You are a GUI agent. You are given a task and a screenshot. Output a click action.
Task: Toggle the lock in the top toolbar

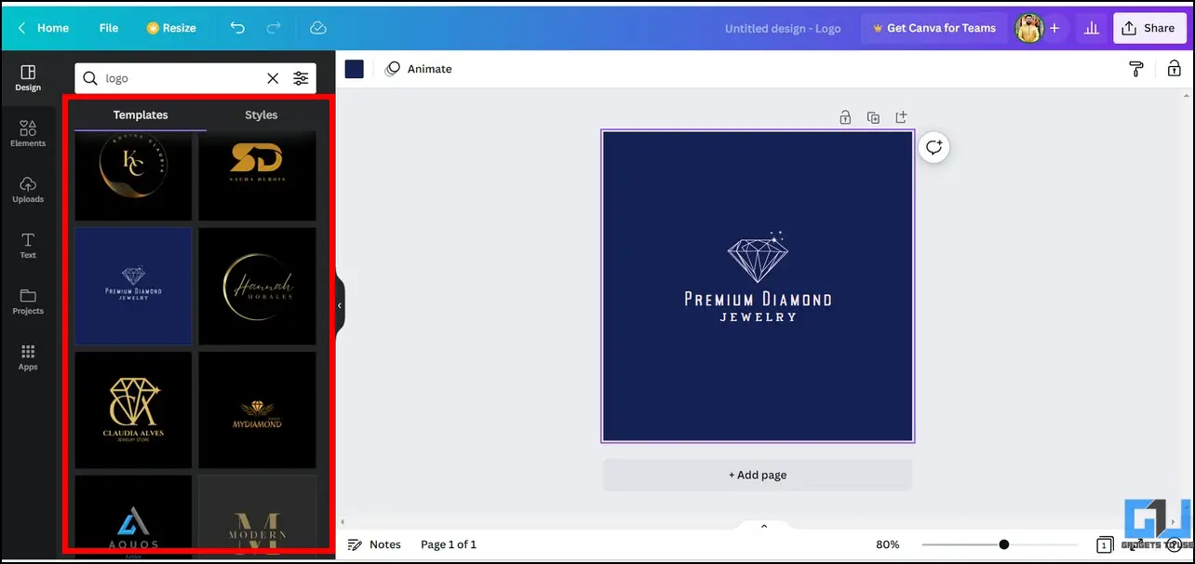click(x=1175, y=69)
